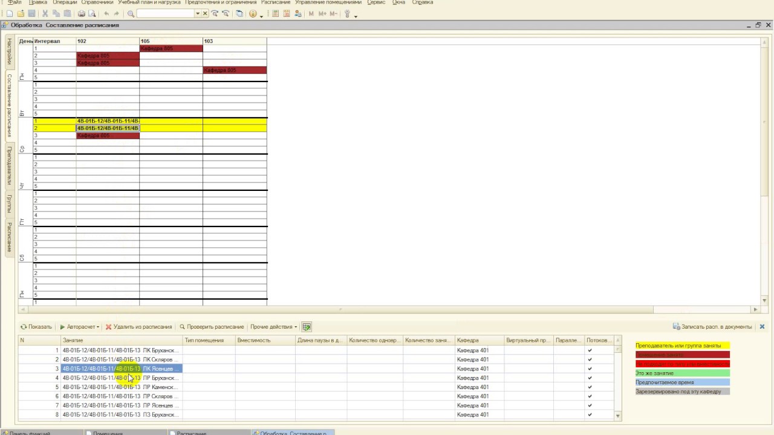The height and width of the screenshot is (435, 774).
Task: Click the Print preview icon
Action: [x=93, y=14]
